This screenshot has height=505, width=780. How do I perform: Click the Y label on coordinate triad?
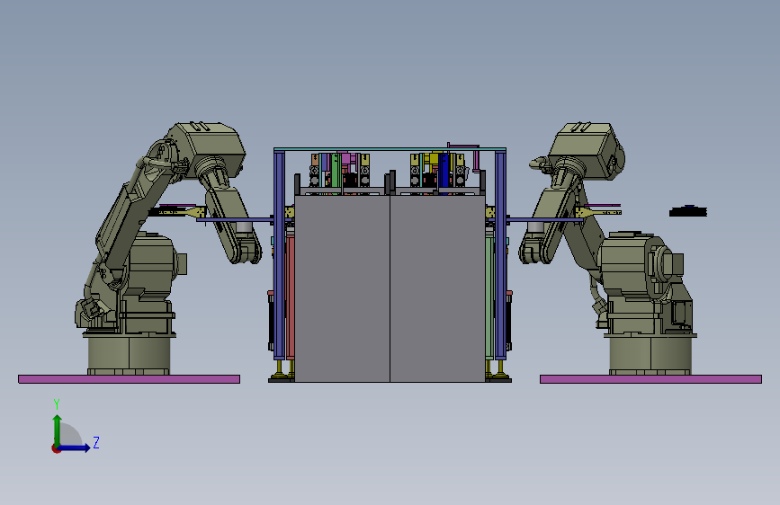(57, 403)
